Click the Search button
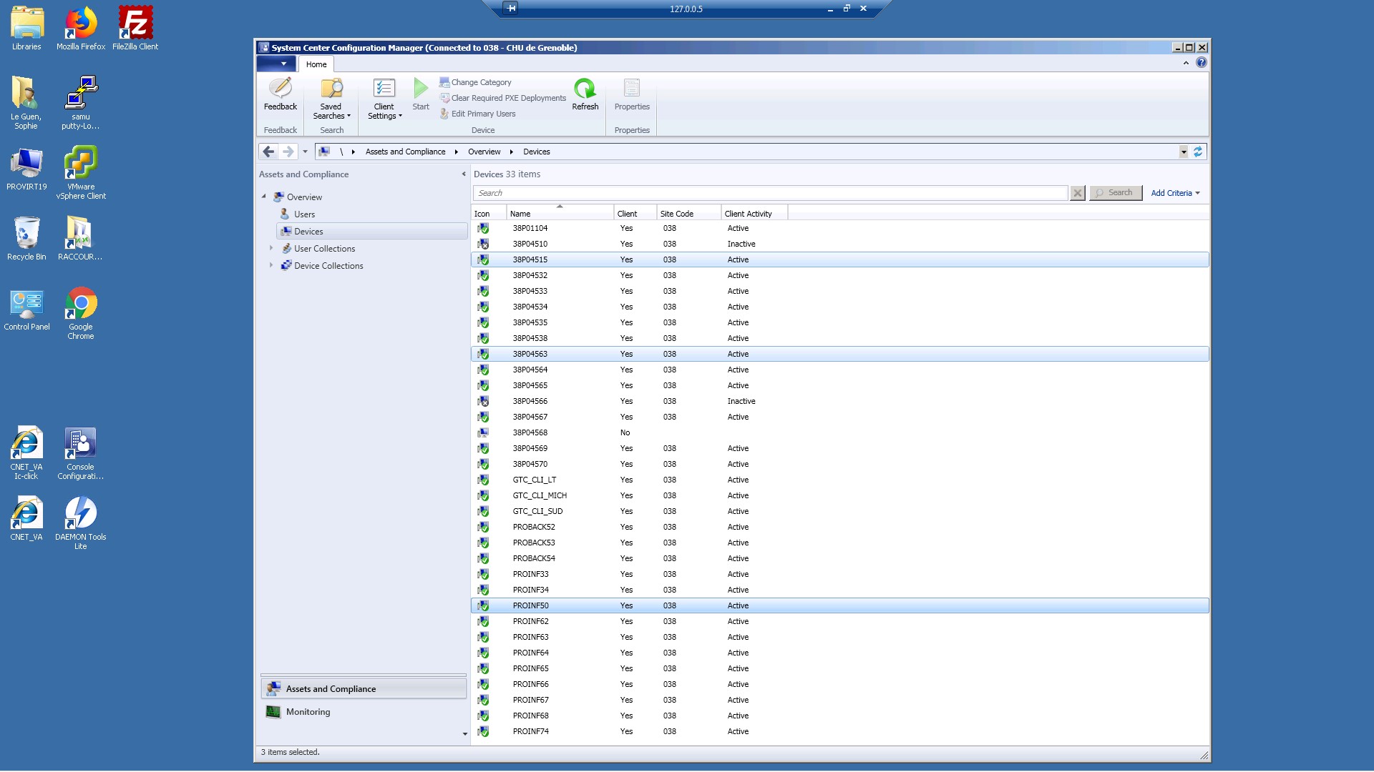This screenshot has width=1374, height=772. point(1115,193)
